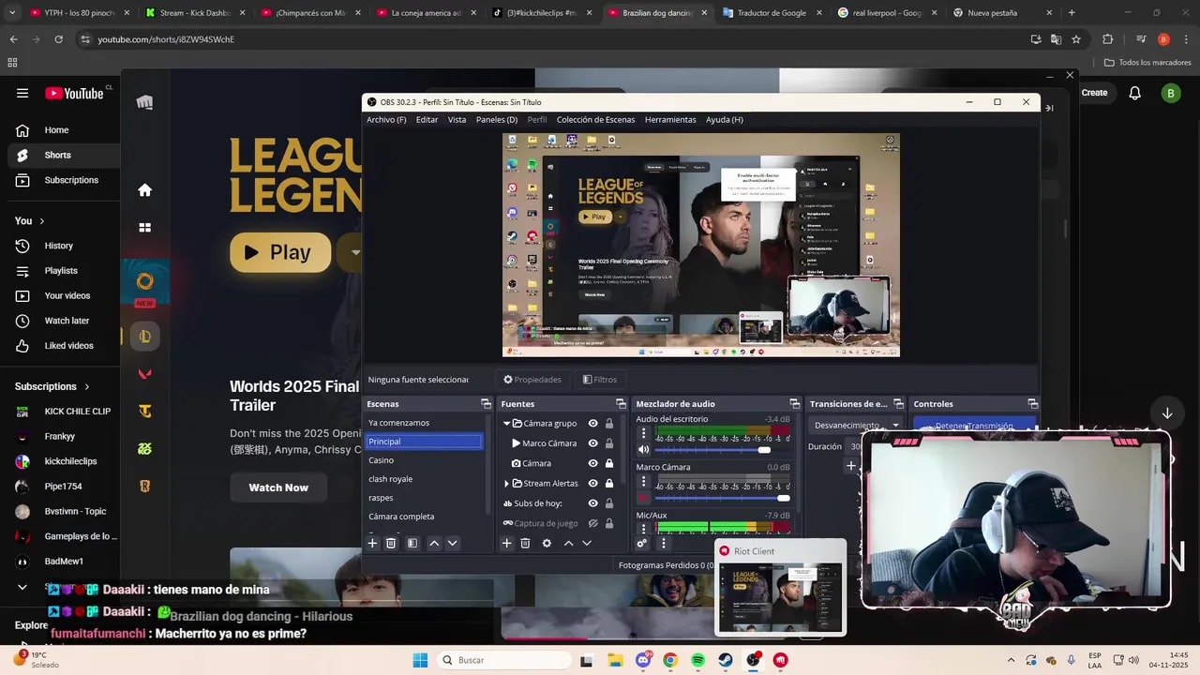1200x675 pixels.
Task: Select Casino scene in Escenas
Action: click(425, 460)
